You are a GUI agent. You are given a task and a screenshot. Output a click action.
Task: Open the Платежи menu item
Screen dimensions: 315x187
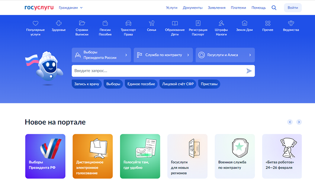click(x=238, y=7)
